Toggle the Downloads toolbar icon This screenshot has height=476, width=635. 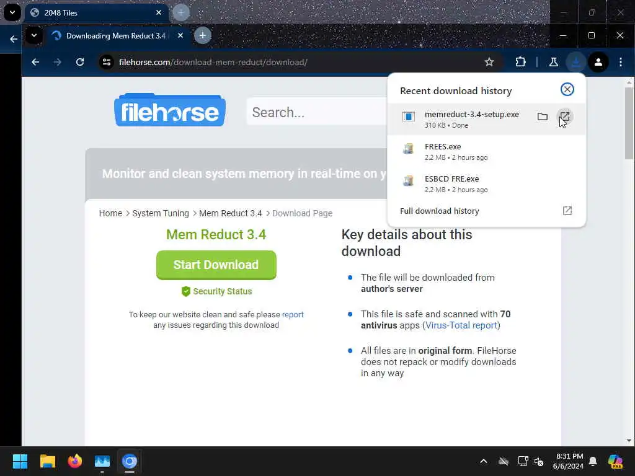pyautogui.click(x=575, y=62)
